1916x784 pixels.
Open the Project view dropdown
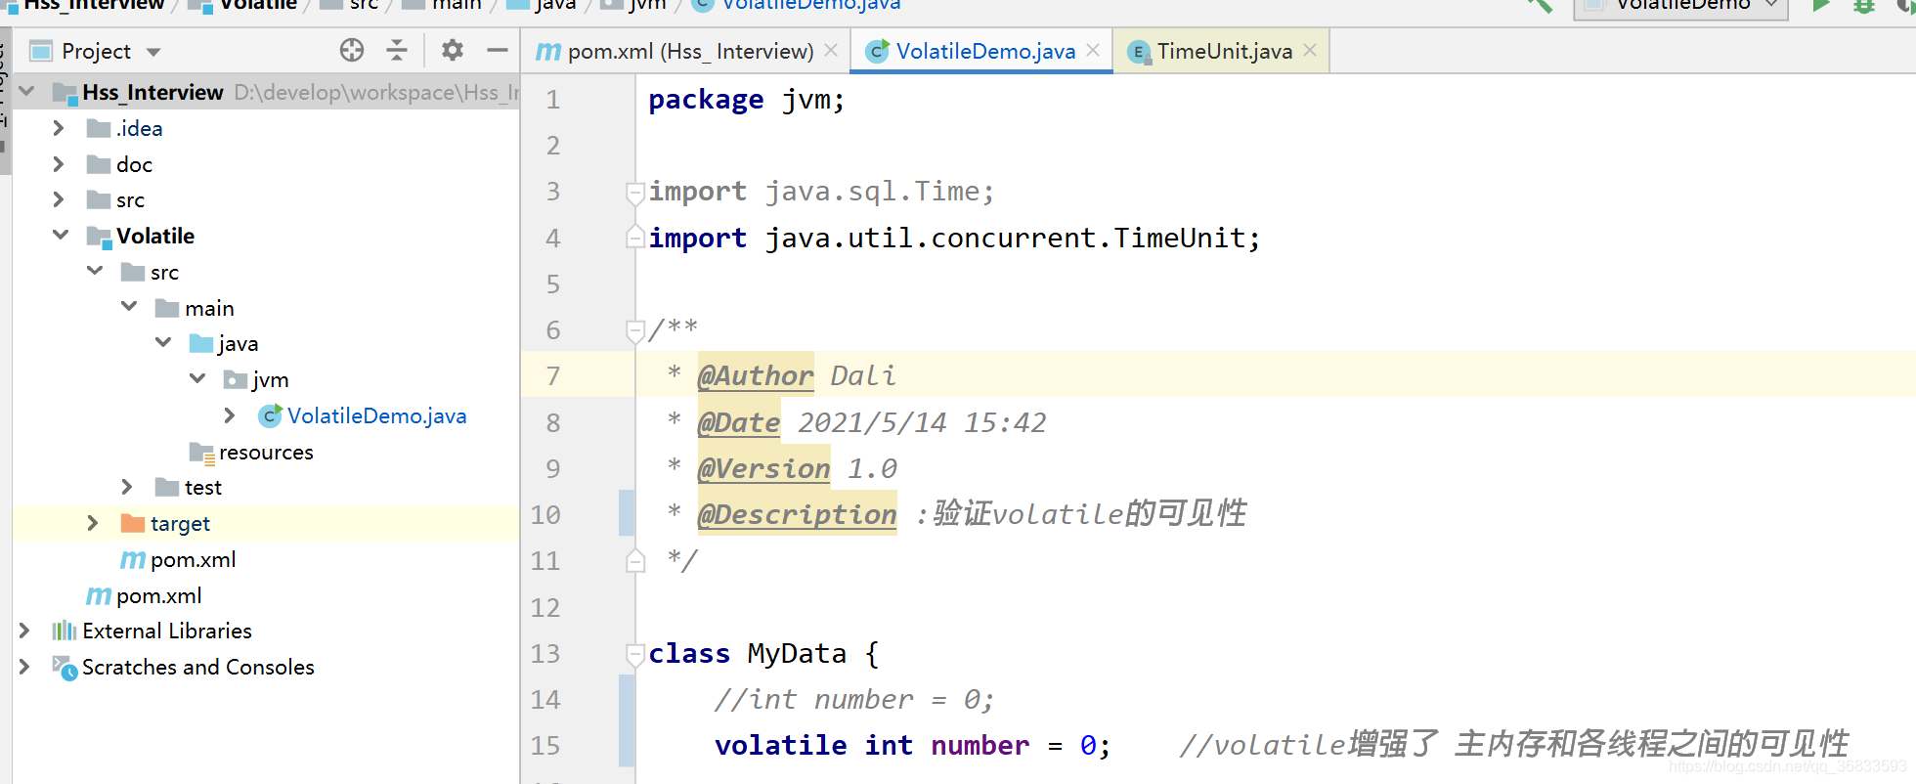point(153,52)
